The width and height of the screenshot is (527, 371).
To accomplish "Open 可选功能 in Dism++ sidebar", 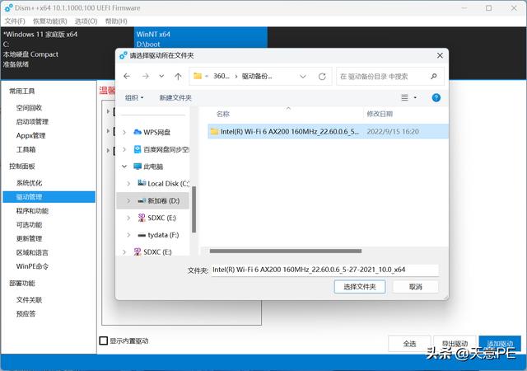I will click(x=30, y=224).
